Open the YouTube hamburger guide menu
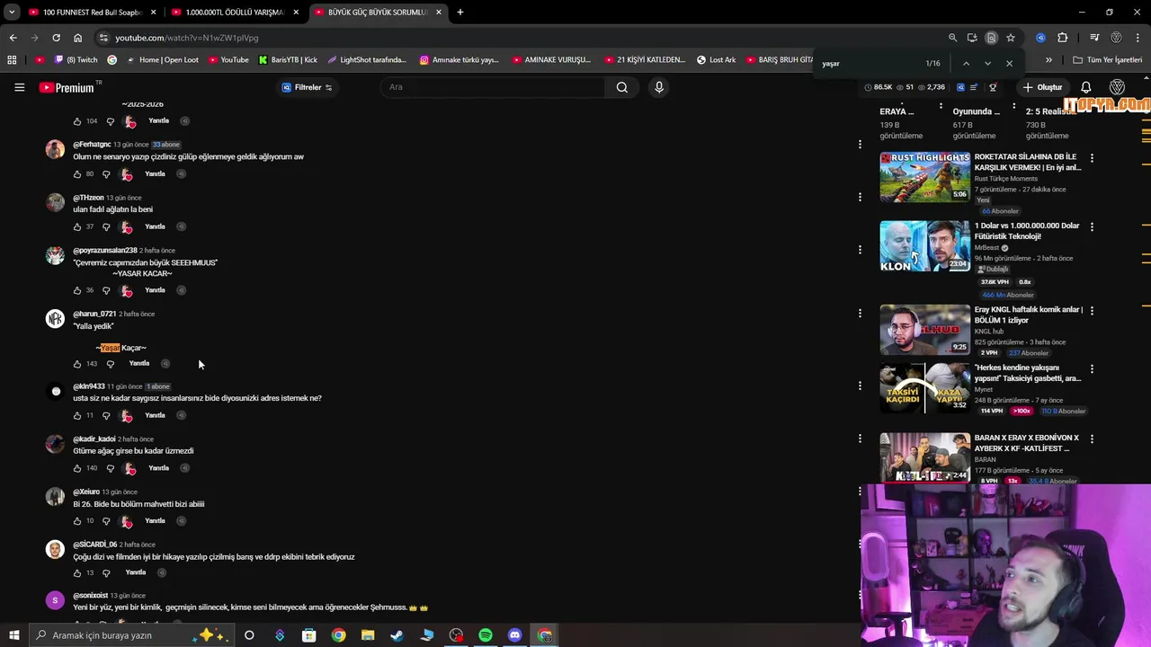 (x=19, y=87)
